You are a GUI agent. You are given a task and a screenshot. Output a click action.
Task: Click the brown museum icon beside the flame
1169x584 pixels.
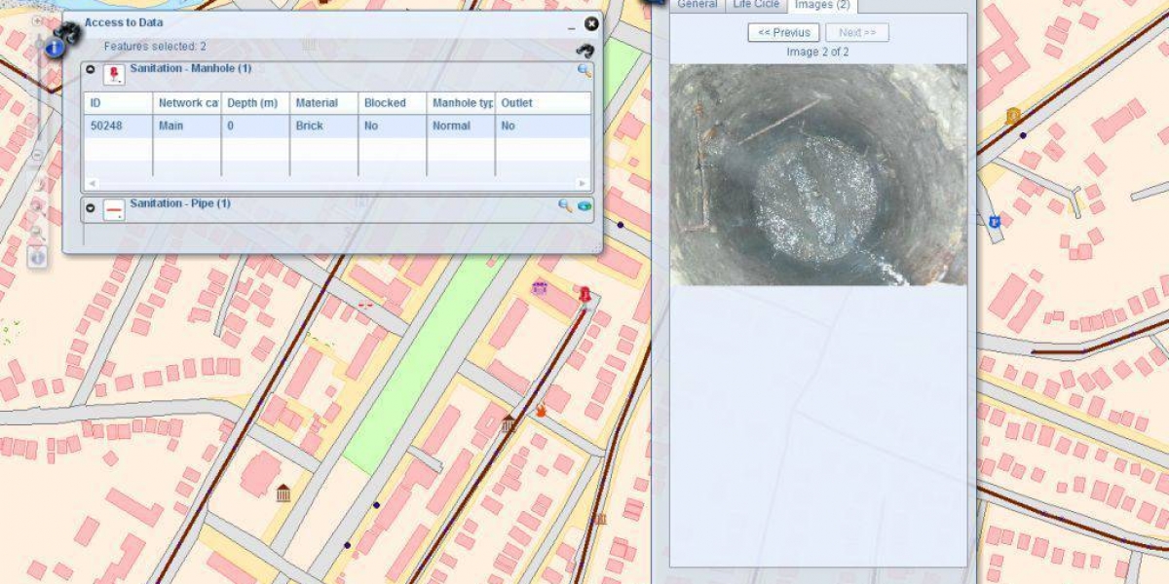point(508,423)
